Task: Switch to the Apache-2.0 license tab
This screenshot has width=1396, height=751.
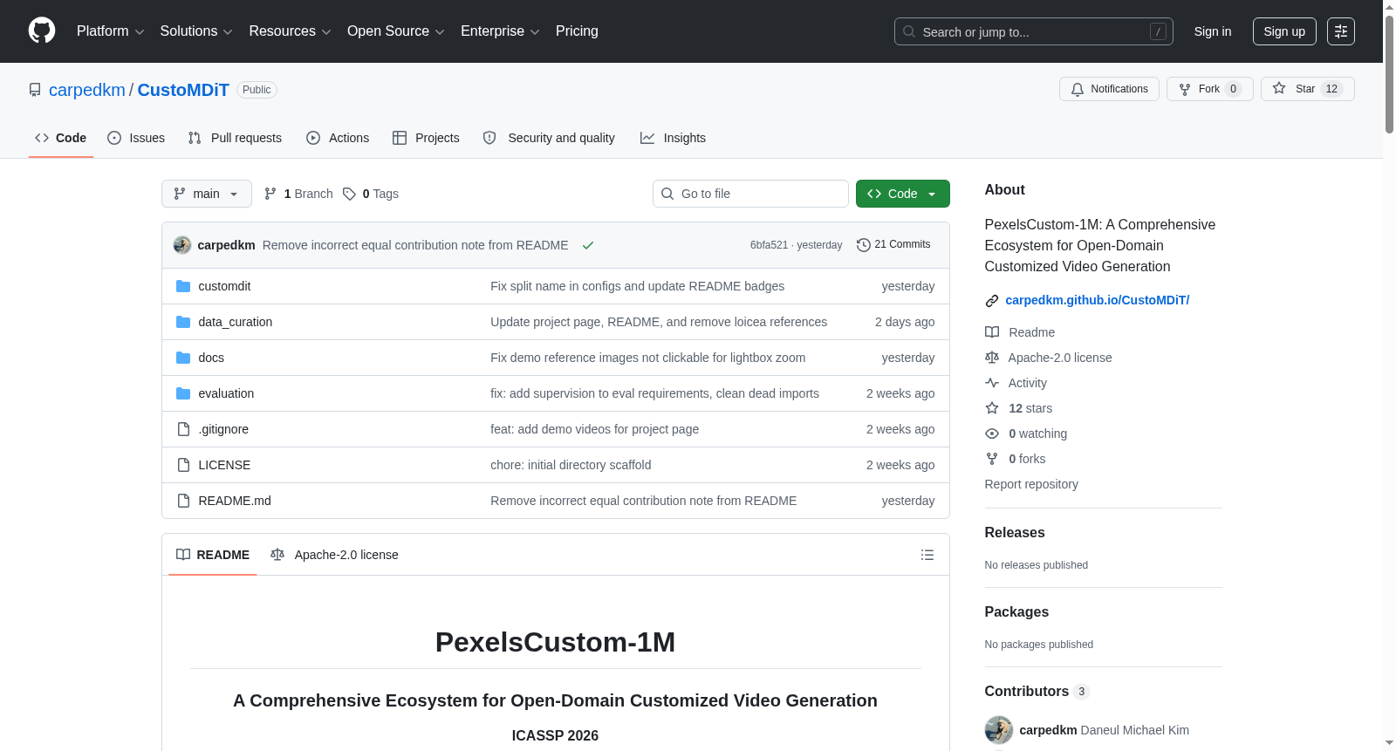Action: (334, 555)
